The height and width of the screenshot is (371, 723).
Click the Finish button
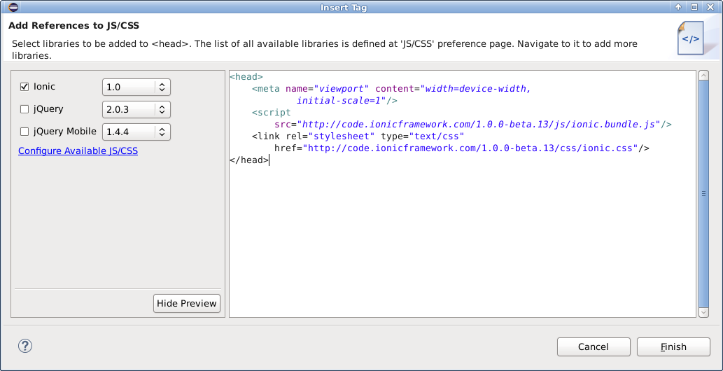(x=673, y=347)
